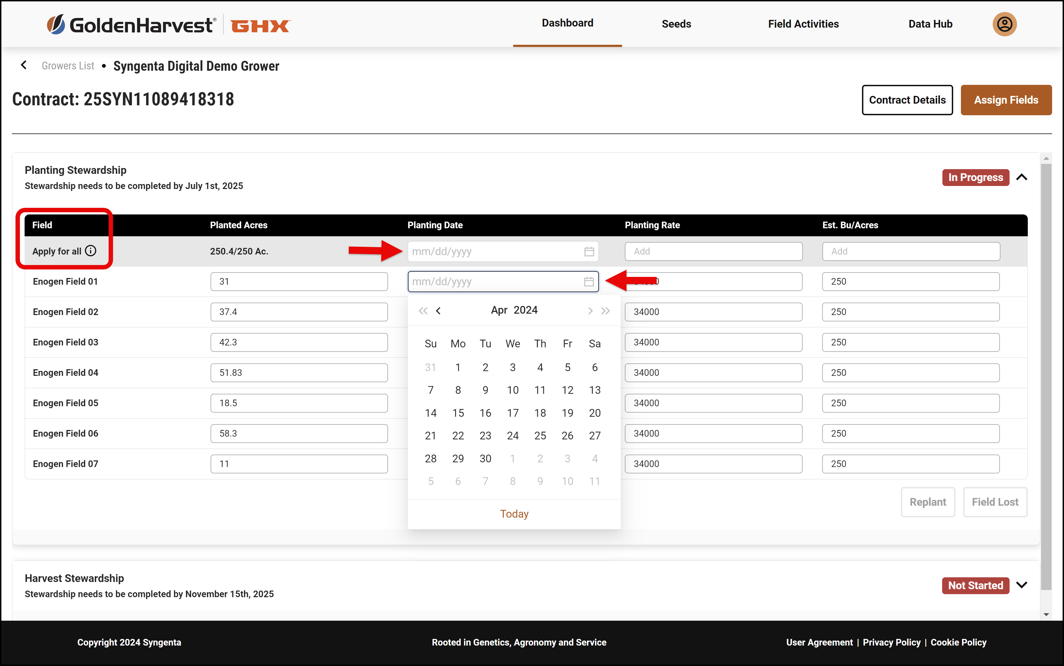Open the Privacy Policy link
This screenshot has height=666, width=1064.
891,642
